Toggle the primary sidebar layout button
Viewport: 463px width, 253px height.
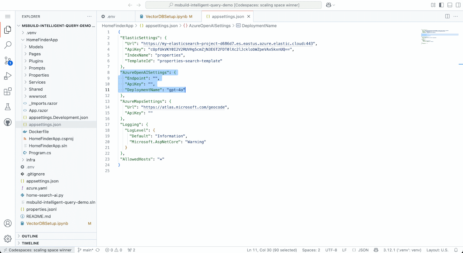[441, 5]
